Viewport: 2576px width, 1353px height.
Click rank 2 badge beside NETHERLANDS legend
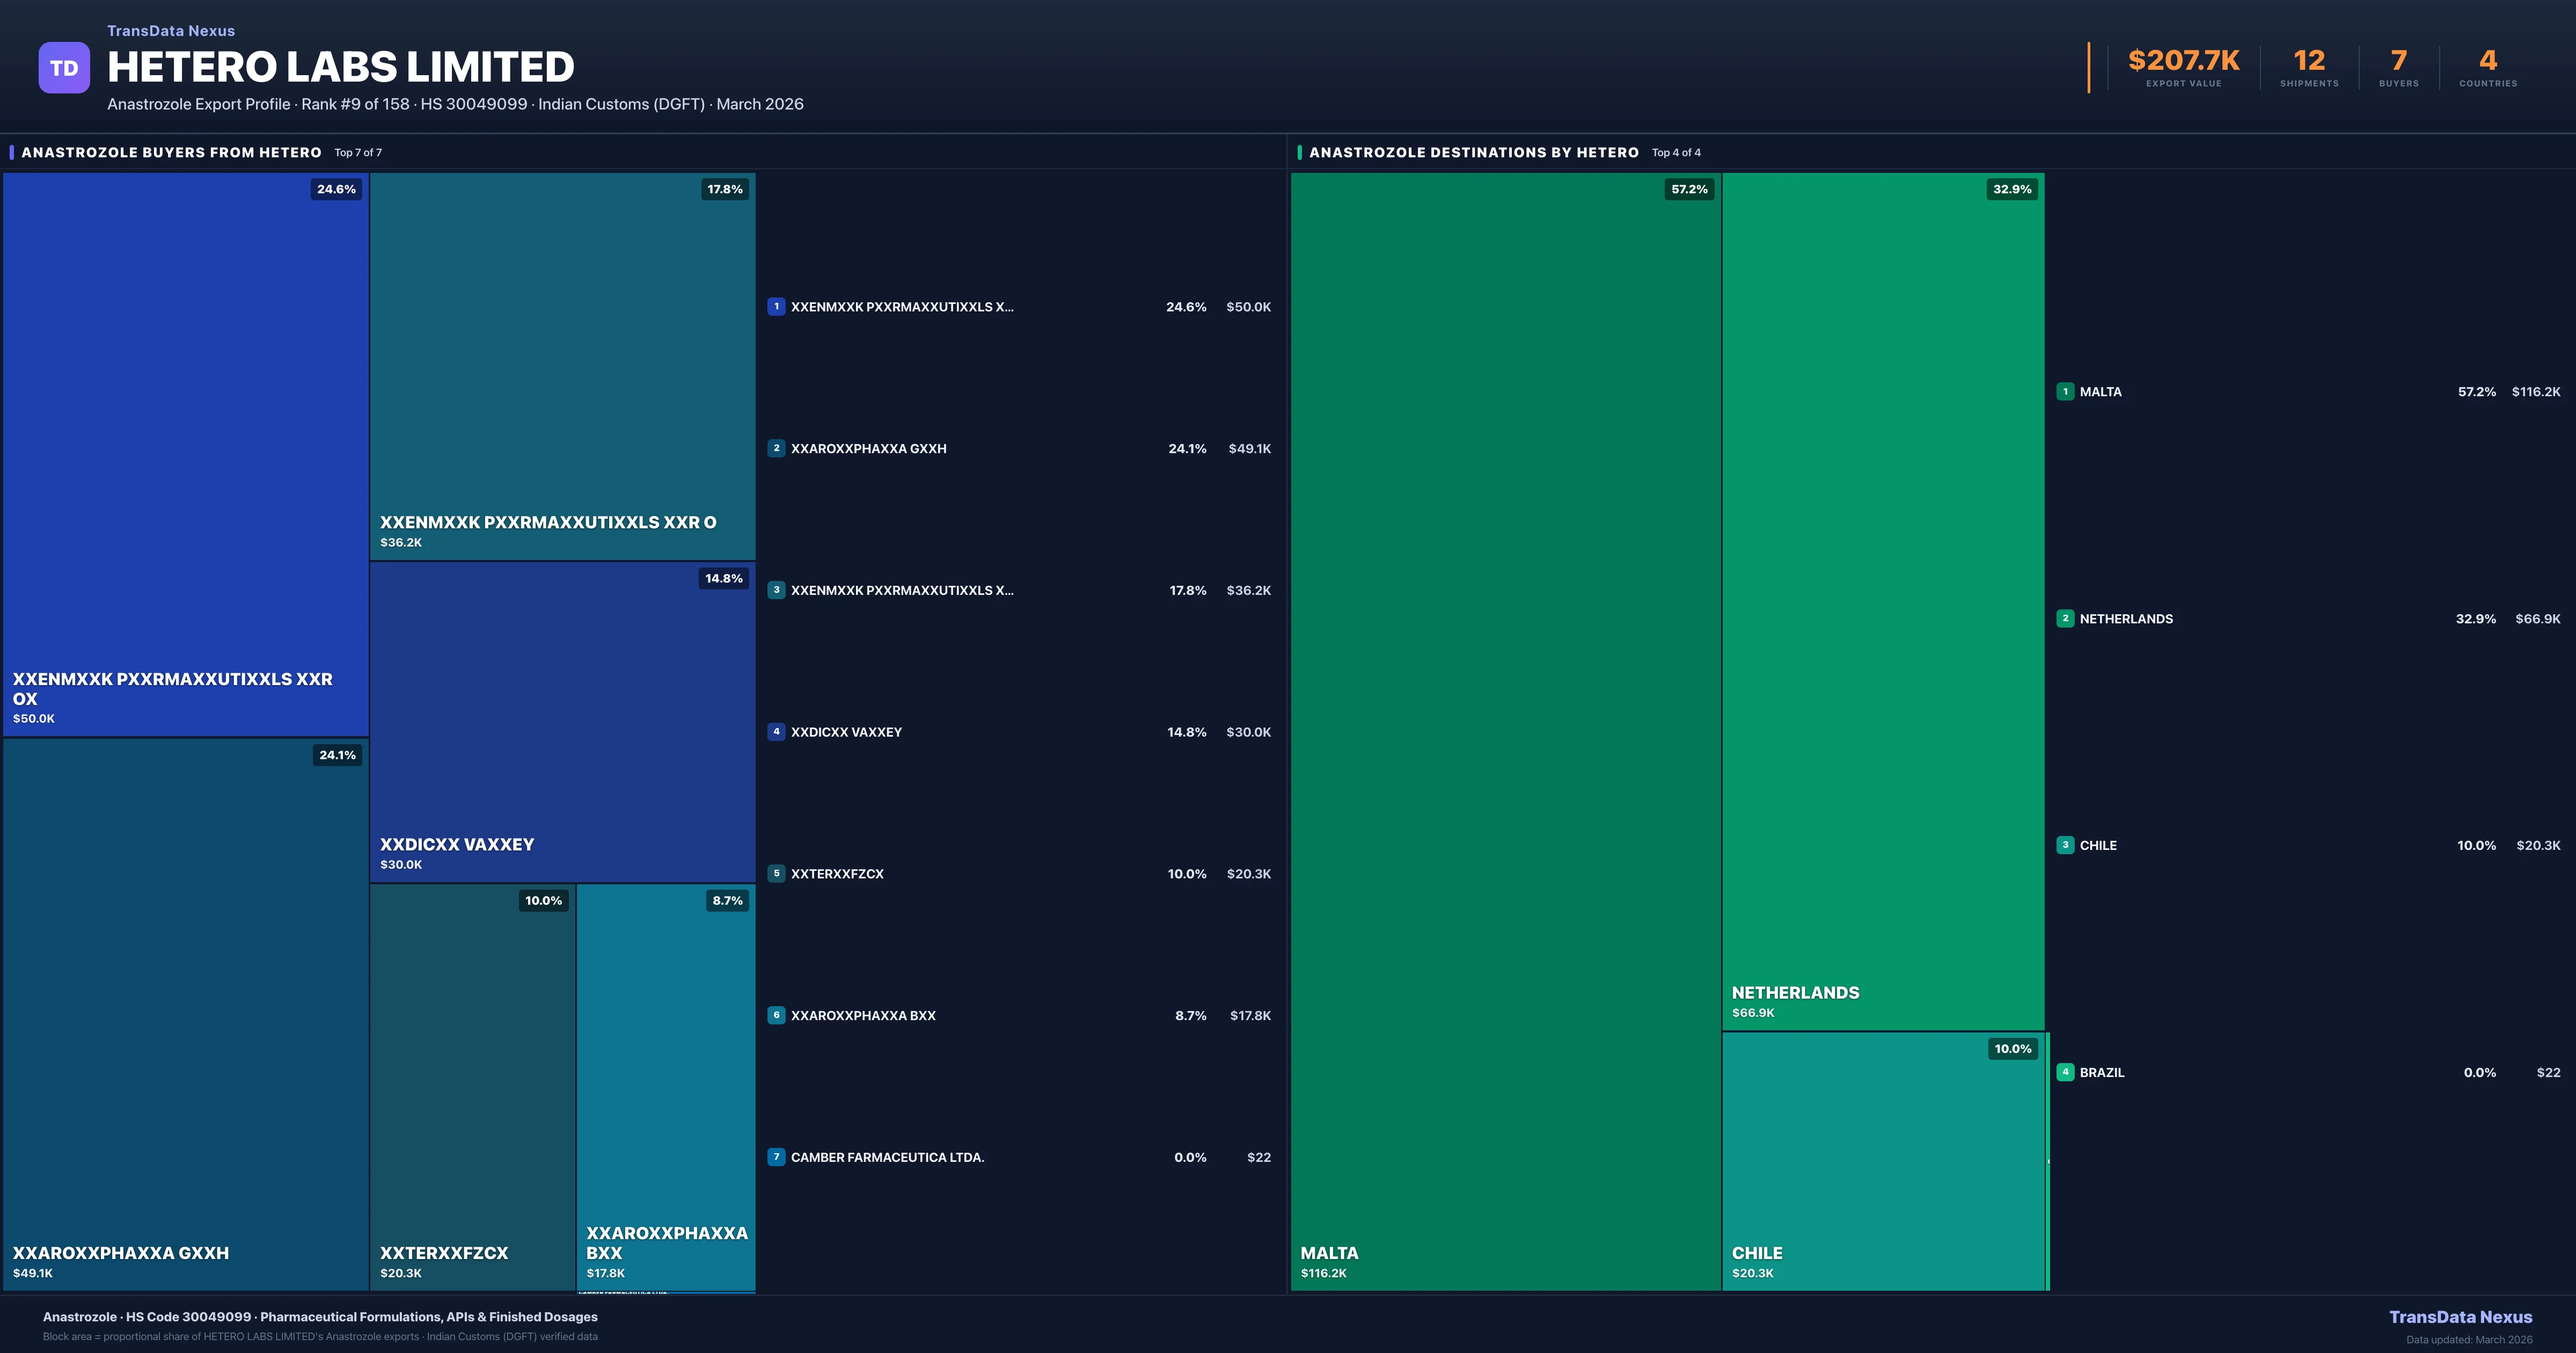(2065, 619)
